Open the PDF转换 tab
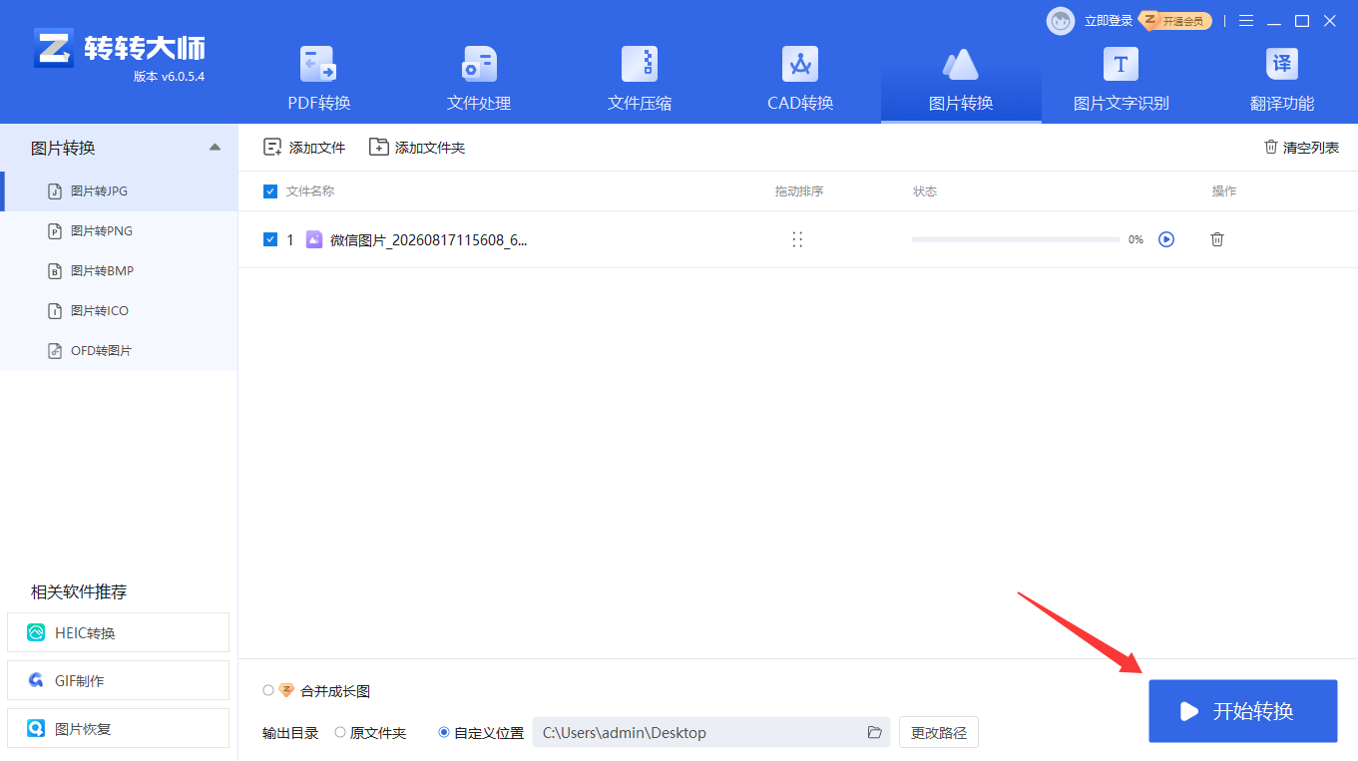This screenshot has height=761, width=1358. [319, 80]
